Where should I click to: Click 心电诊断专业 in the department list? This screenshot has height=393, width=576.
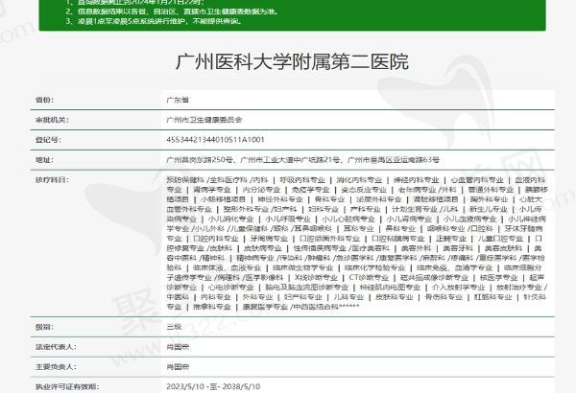pos(230,288)
